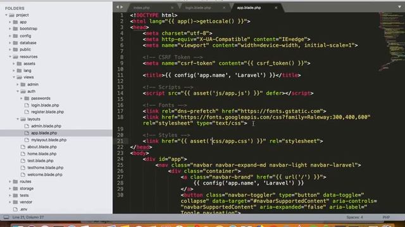Click the welcome.blade.php file icon

point(23,175)
